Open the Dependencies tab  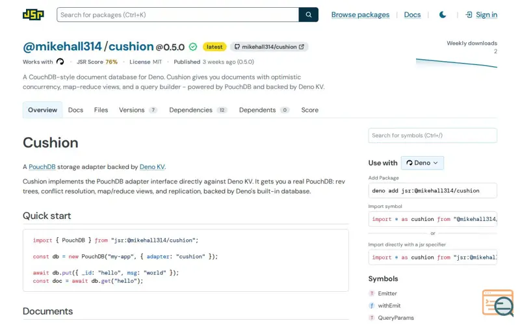198,110
